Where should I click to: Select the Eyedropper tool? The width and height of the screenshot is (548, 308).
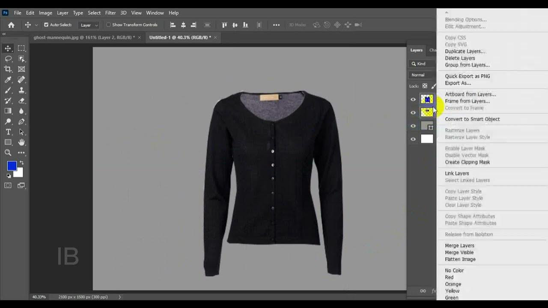(x=8, y=80)
